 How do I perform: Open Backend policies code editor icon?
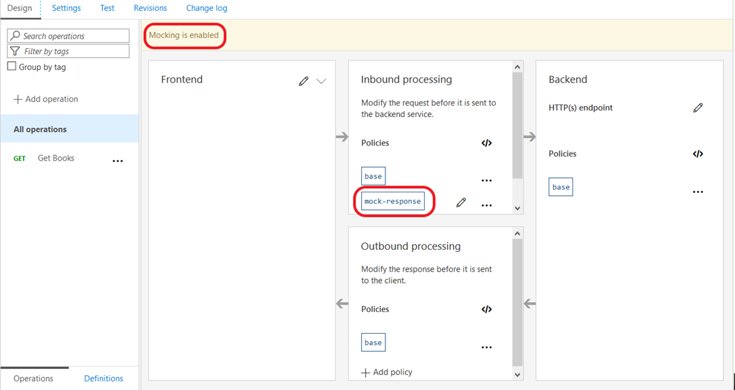698,154
